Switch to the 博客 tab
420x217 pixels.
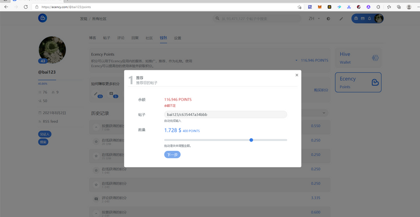point(92,38)
